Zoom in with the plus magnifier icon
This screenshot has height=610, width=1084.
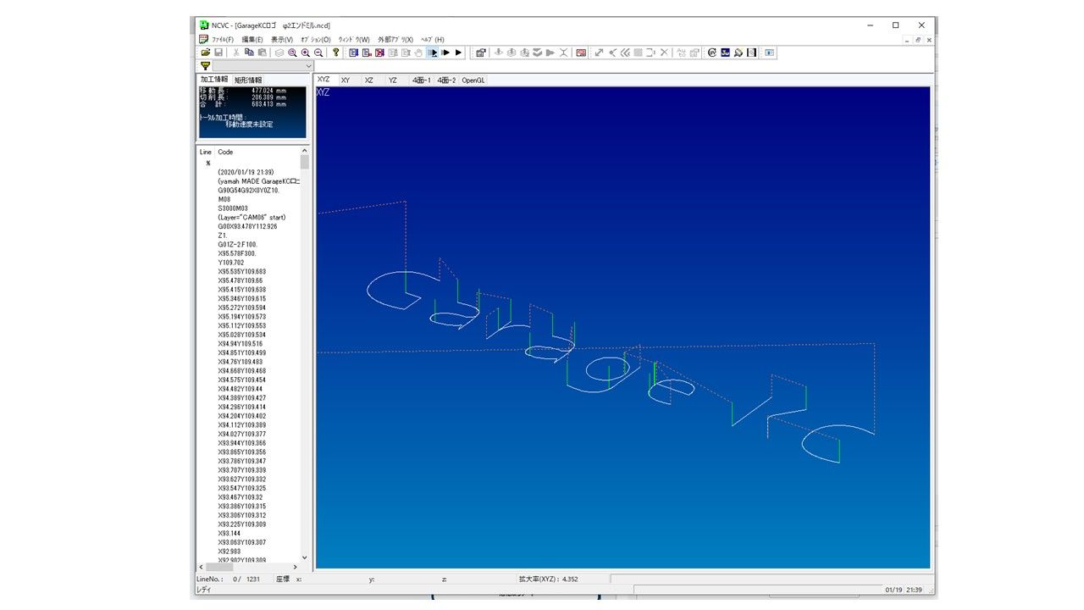click(305, 53)
